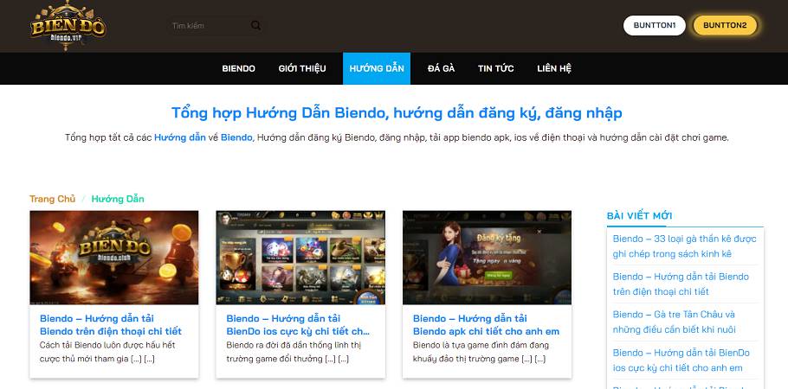Focus the Tìm kiếm search field
788x389 pixels.
click(x=209, y=26)
